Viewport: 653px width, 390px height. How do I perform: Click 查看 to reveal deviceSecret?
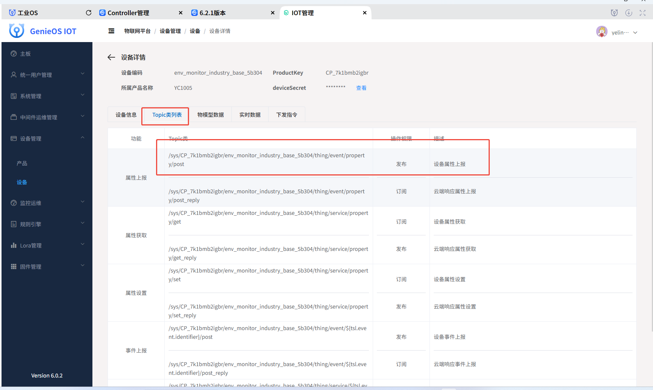[361, 88]
